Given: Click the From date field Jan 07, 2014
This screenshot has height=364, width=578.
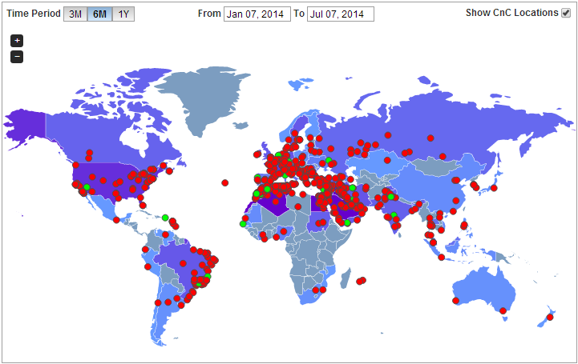Looking at the screenshot, I should (257, 14).
